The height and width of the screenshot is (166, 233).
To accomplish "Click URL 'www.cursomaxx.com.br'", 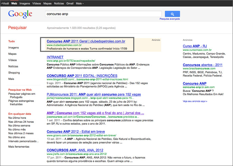I will [197, 50].
